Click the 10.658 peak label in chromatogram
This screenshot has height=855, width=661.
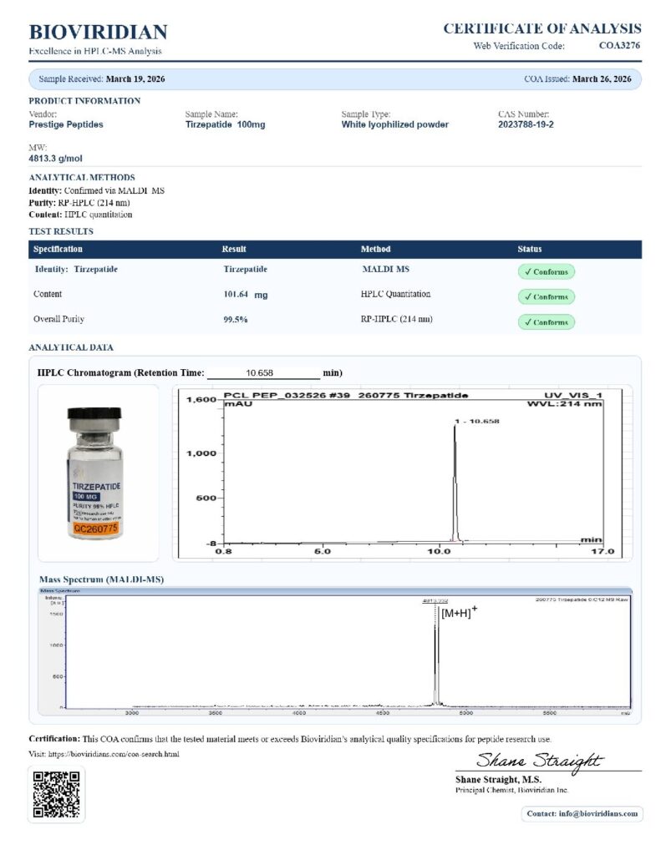[x=476, y=421]
